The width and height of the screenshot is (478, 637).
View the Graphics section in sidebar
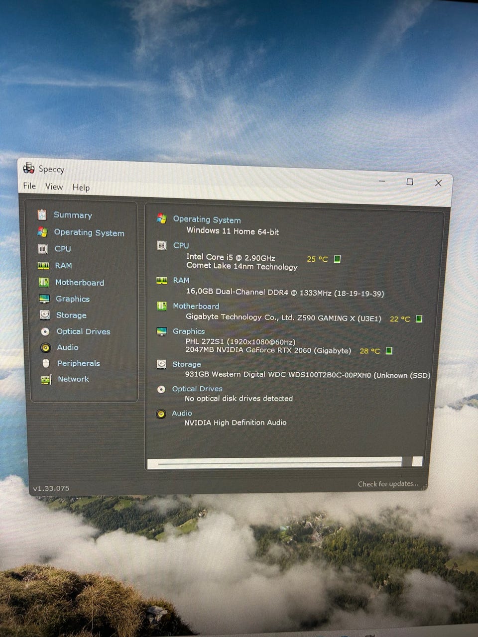pos(73,299)
